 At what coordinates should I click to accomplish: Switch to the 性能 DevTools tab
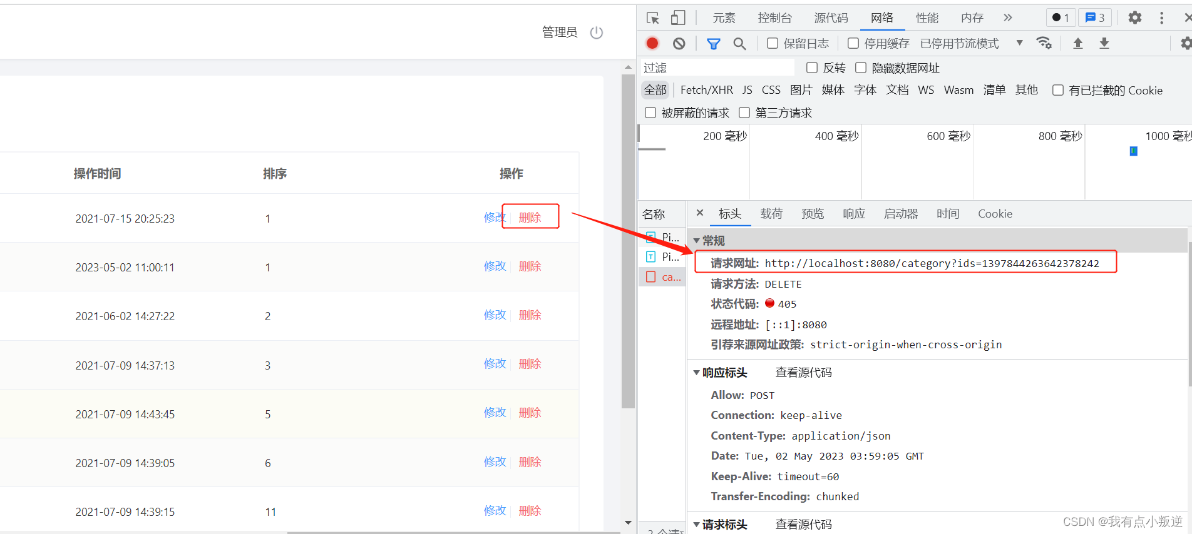click(x=927, y=18)
